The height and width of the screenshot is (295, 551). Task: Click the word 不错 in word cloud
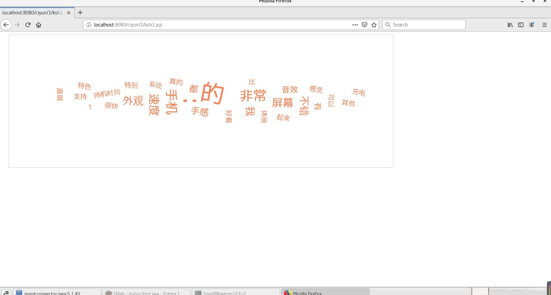tap(304, 106)
